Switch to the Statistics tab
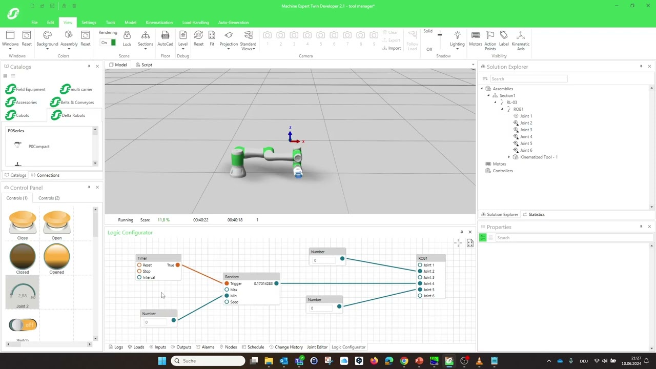656x369 pixels. tap(534, 214)
